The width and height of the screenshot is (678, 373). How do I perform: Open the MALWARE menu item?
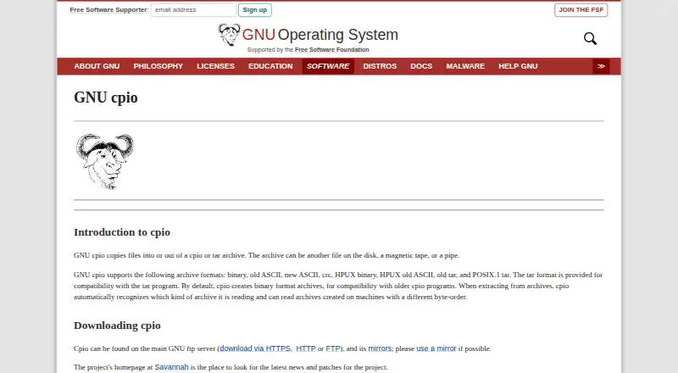pos(465,66)
